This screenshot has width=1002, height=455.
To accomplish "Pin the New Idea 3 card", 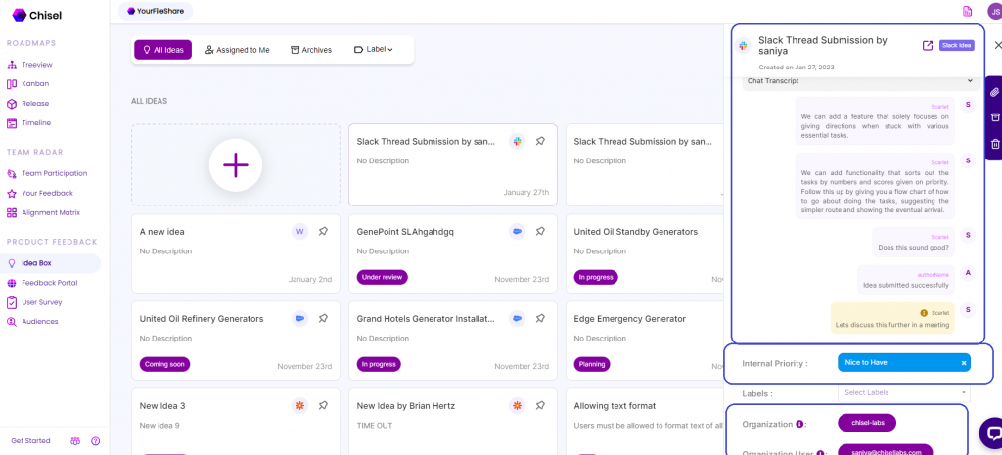I will tap(323, 405).
